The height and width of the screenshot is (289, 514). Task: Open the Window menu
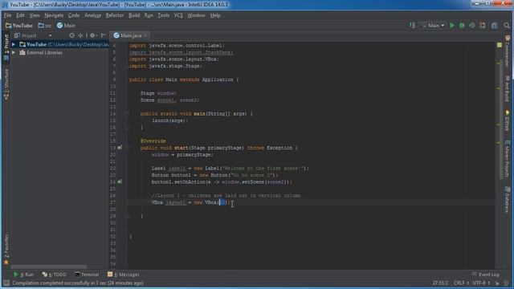coord(196,15)
